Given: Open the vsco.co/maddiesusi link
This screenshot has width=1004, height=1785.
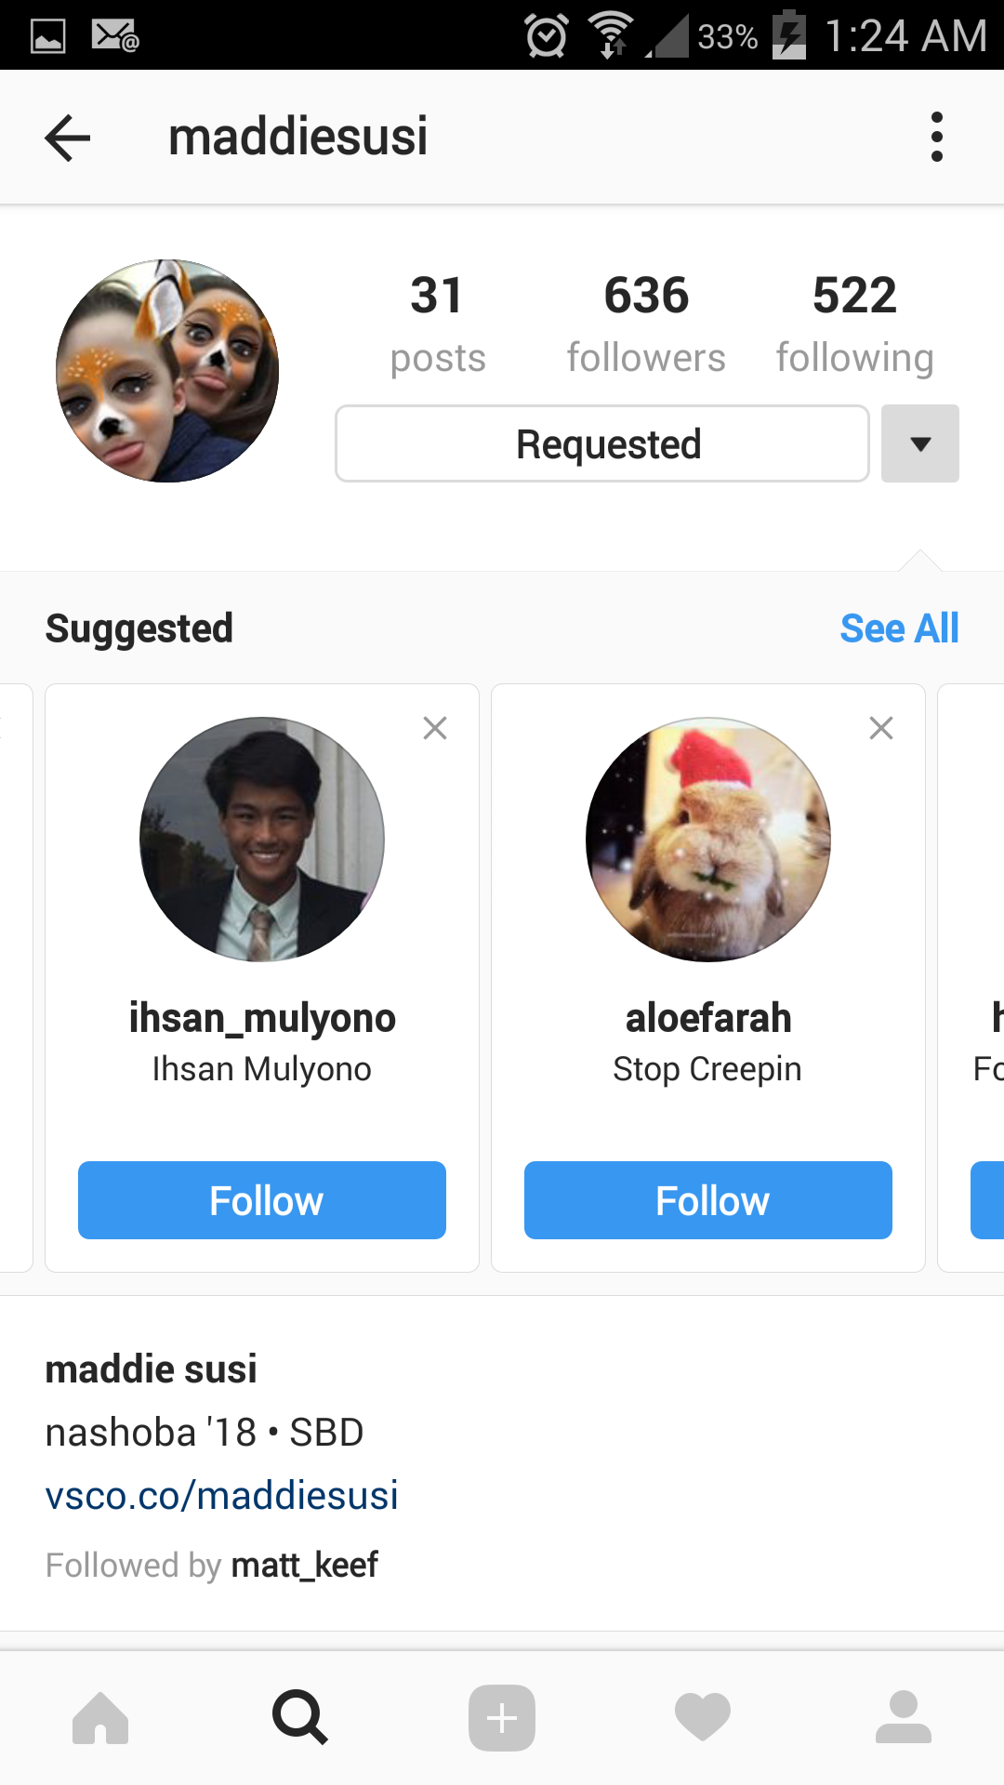Looking at the screenshot, I should coord(222,1496).
